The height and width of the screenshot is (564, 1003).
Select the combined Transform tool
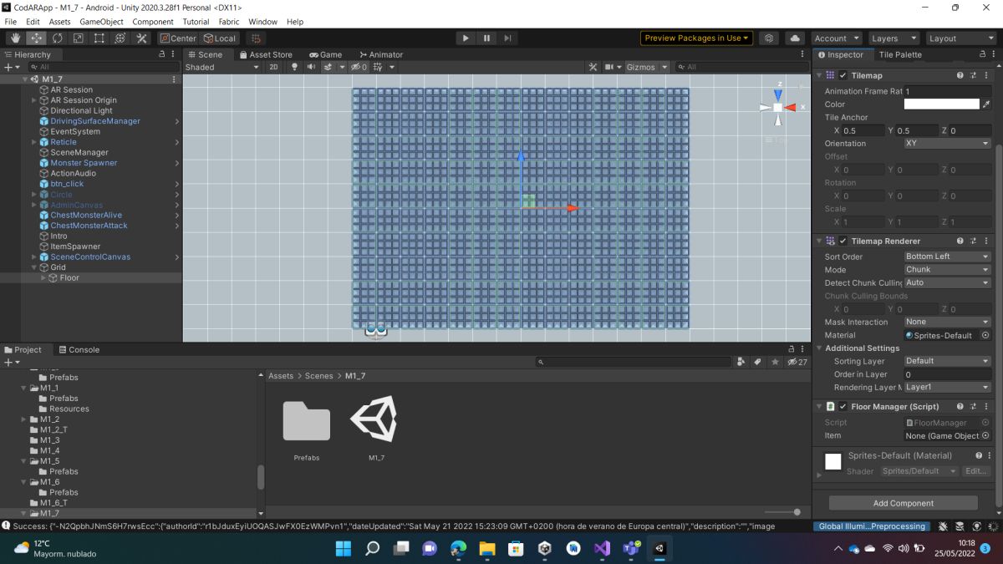point(120,38)
